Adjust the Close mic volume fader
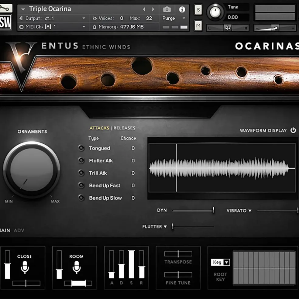This screenshot has width=299, height=299. (x=7, y=265)
